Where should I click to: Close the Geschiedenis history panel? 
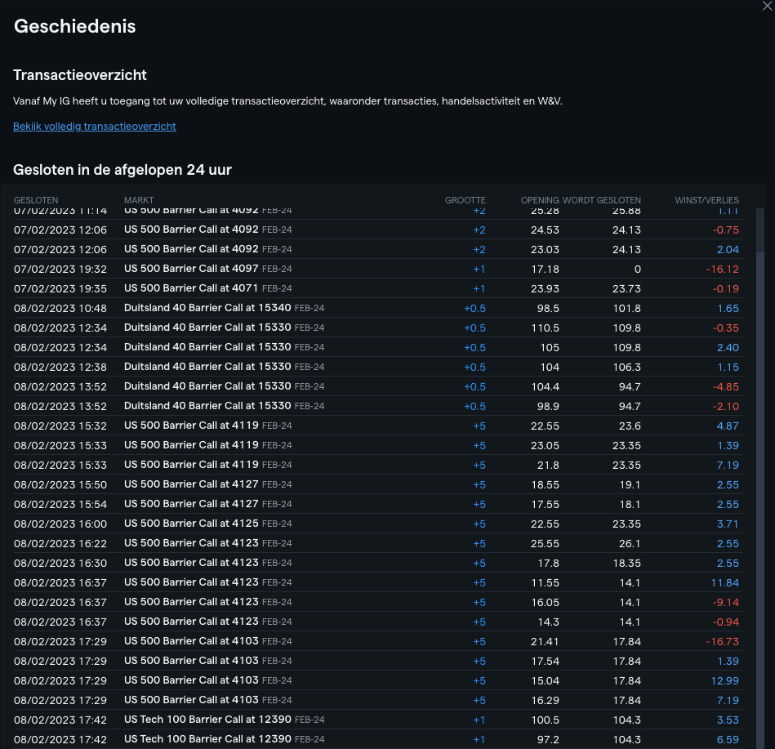[x=766, y=5]
